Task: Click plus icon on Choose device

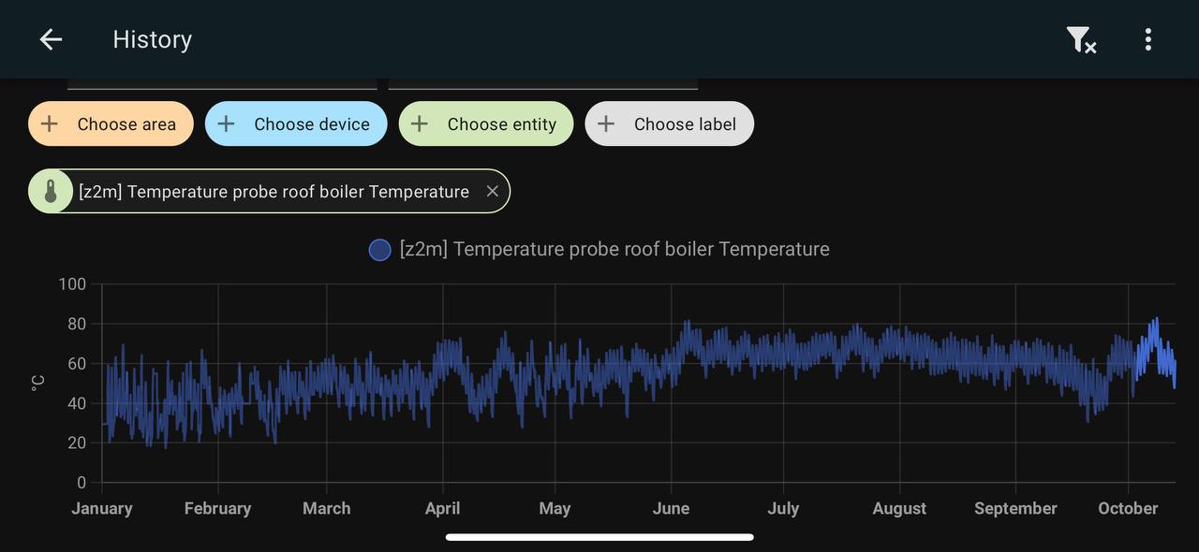Action: pyautogui.click(x=226, y=124)
